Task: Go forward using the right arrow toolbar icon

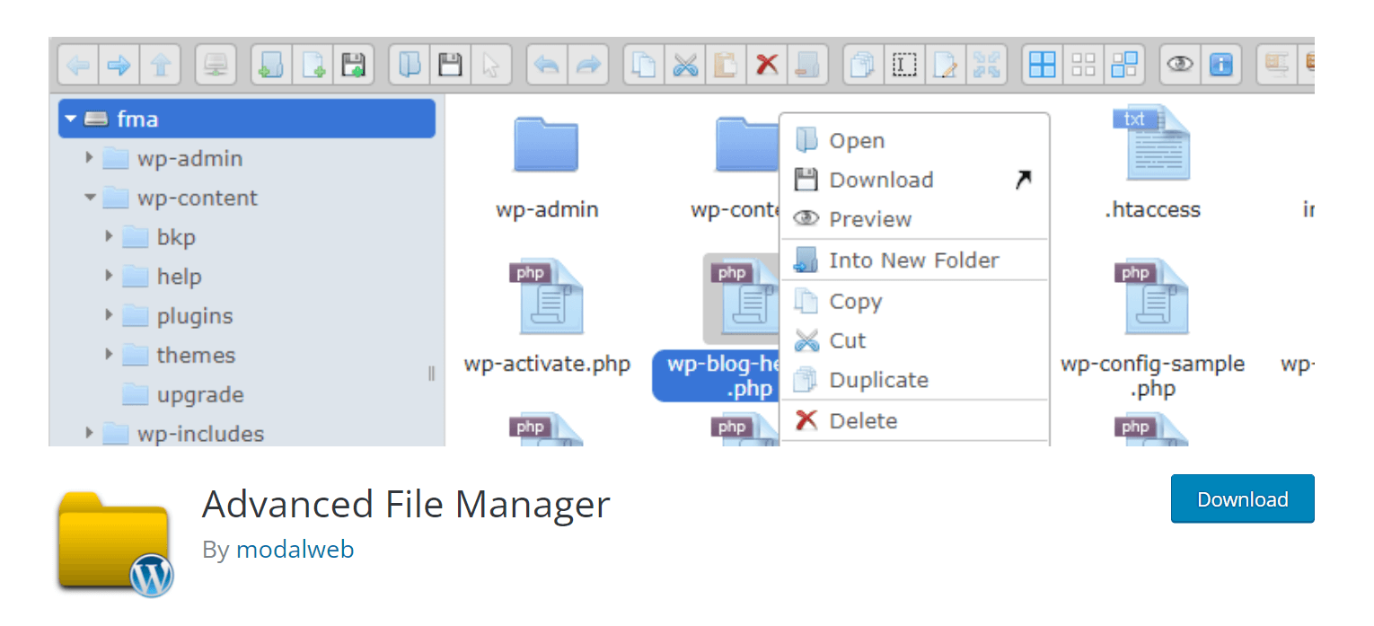Action: coord(119,65)
